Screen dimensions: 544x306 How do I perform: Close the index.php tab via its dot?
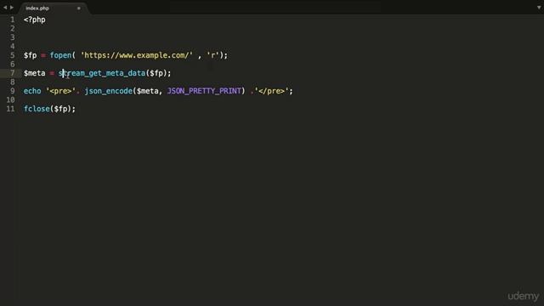79,8
